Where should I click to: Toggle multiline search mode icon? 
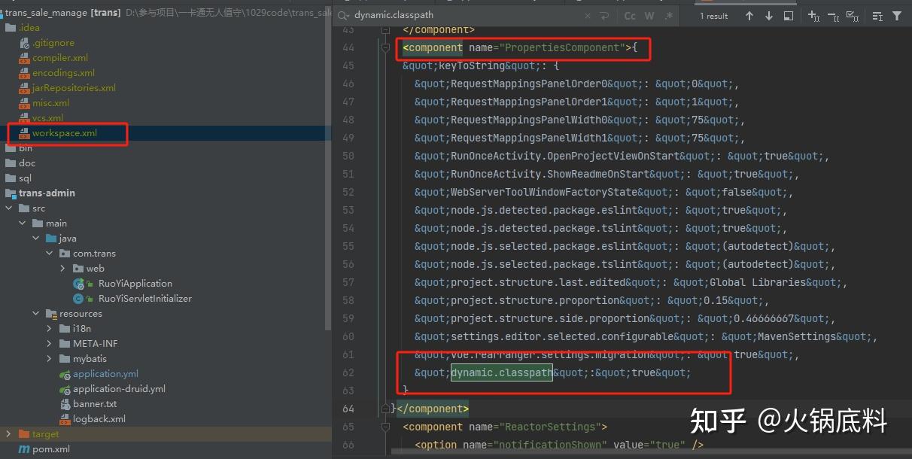788,16
